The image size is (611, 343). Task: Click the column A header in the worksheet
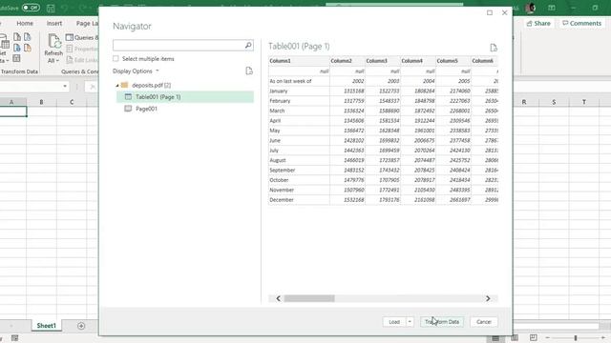pyautogui.click(x=11, y=102)
